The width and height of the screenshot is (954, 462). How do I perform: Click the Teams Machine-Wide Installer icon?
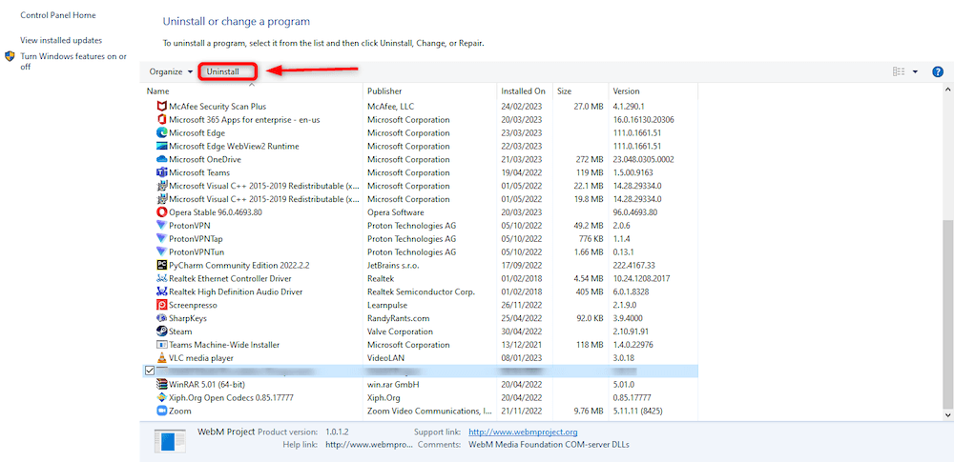[162, 345]
